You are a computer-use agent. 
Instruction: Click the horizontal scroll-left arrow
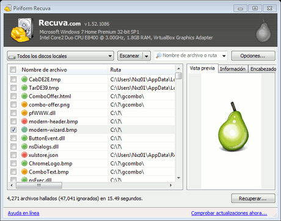point(12,185)
